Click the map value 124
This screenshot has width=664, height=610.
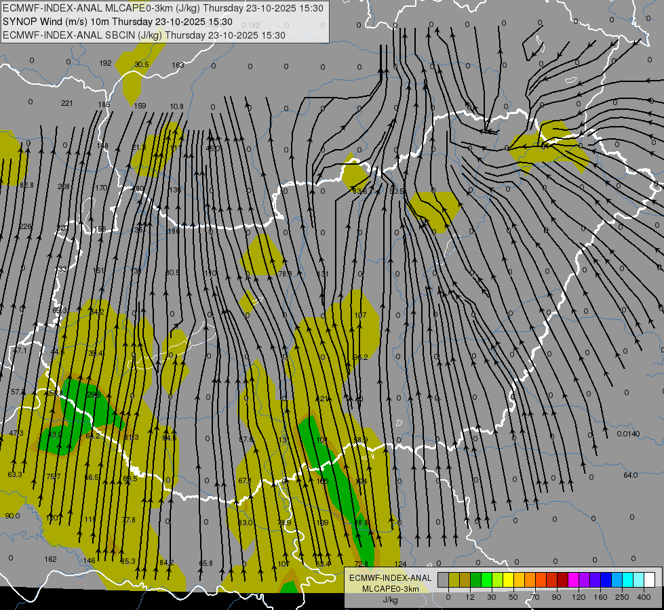[400, 563]
